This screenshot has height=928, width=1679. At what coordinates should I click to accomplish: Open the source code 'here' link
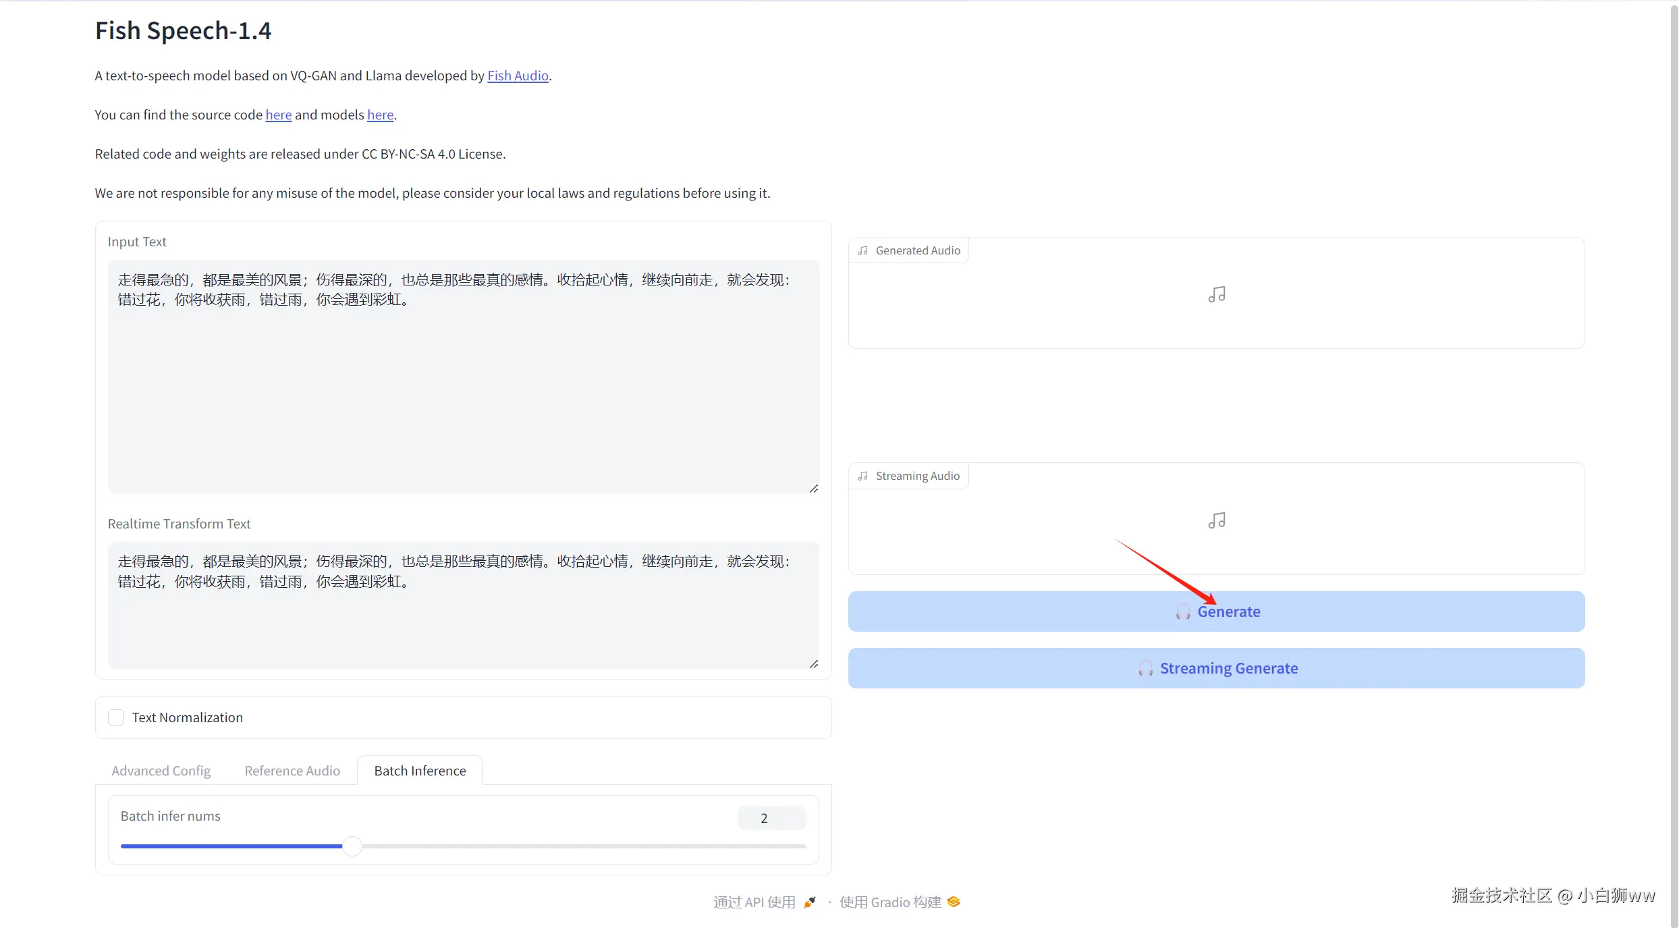278,115
